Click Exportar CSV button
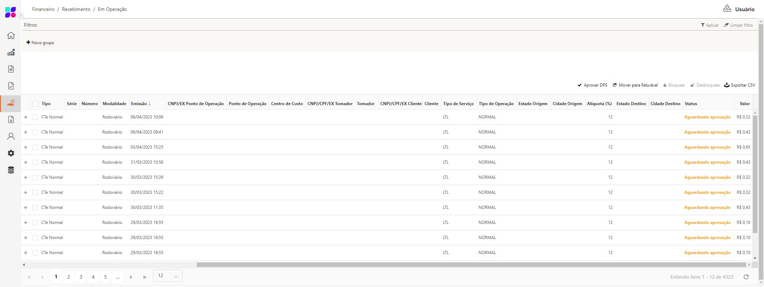Viewport: 764px width, 287px height. [x=739, y=85]
